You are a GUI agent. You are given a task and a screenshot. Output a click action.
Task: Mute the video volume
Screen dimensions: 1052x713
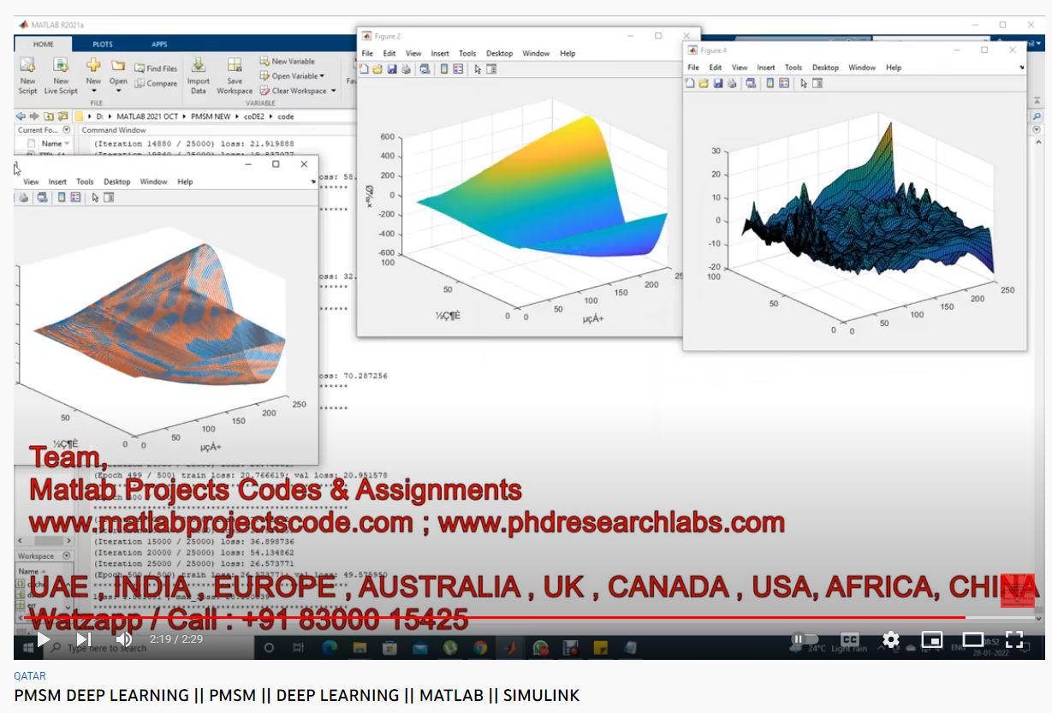click(123, 639)
